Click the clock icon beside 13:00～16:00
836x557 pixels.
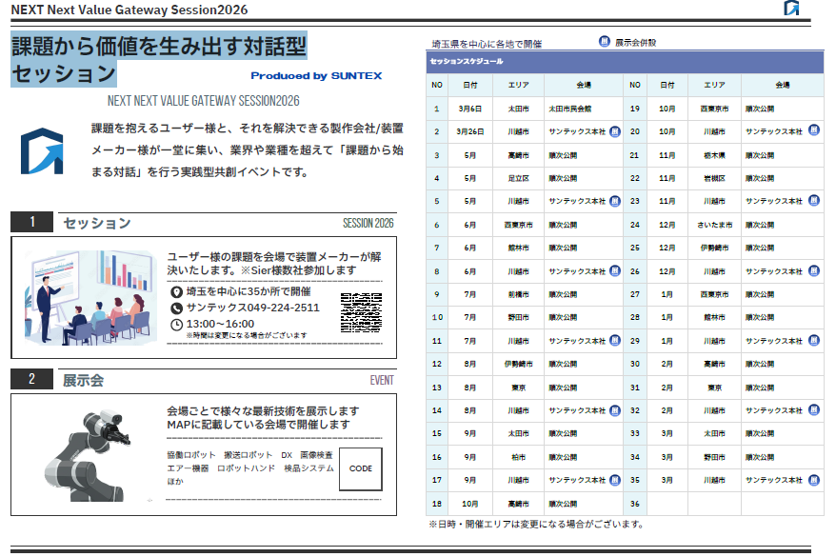tap(176, 324)
